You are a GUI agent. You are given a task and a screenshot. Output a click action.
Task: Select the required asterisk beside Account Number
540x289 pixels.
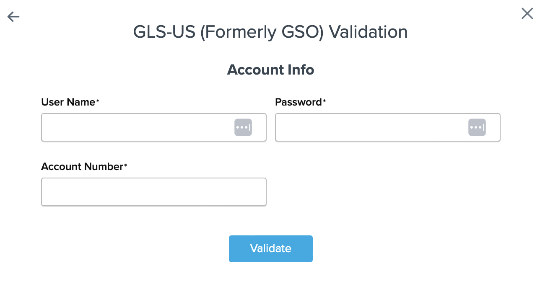[x=125, y=165]
